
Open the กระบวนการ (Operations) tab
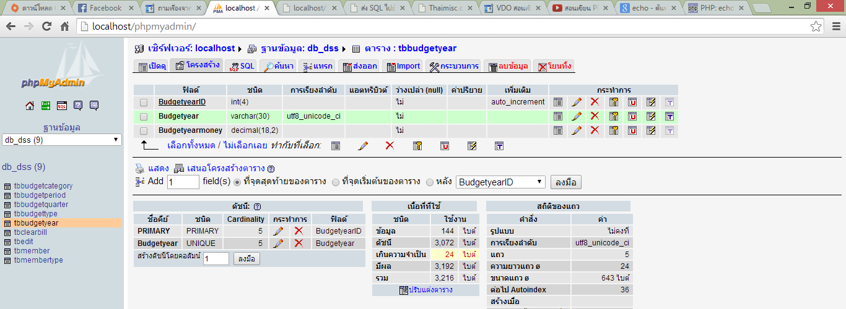(453, 66)
